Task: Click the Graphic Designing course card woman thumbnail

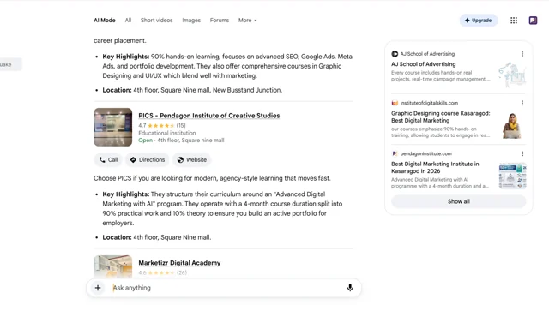Action: click(x=512, y=125)
